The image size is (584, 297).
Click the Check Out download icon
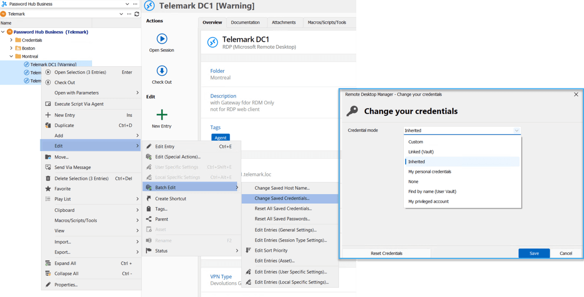pos(162,71)
